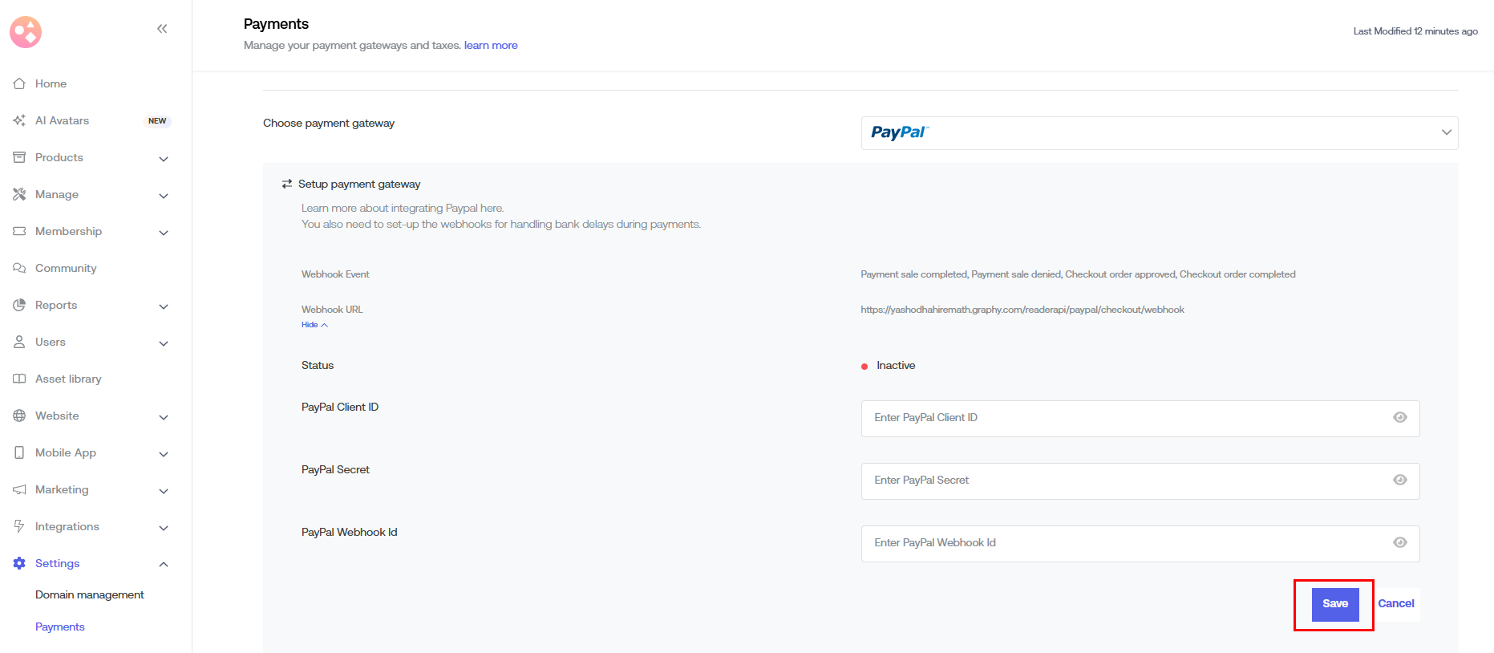Click the Integrations lightning icon

tap(19, 526)
